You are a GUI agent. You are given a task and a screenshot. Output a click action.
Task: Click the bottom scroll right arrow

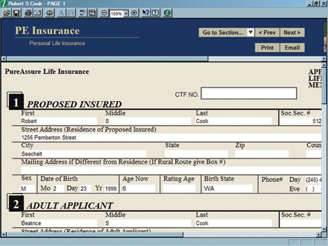[319, 235]
